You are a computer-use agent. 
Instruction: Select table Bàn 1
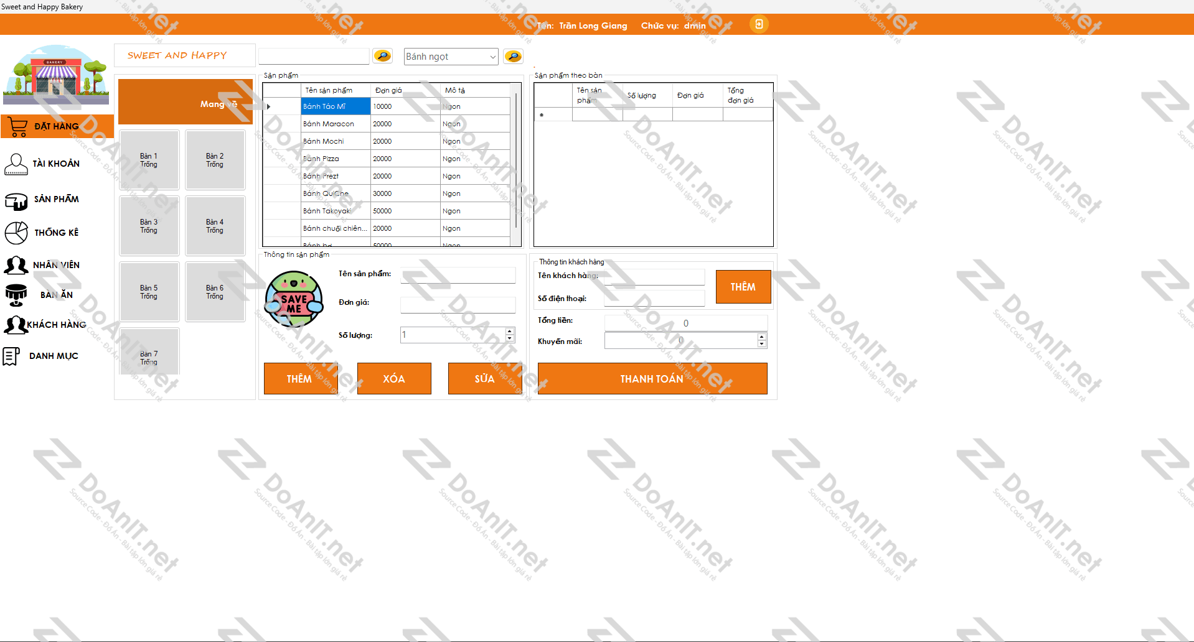pyautogui.click(x=149, y=160)
